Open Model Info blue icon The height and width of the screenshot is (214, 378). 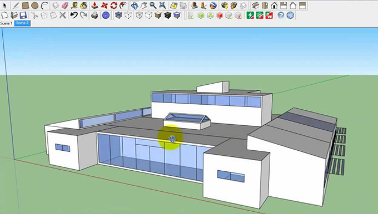point(106,16)
